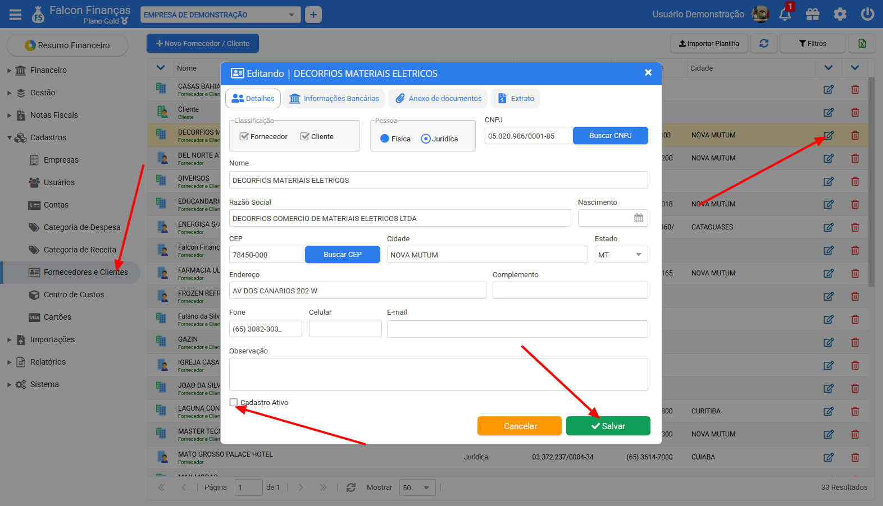Expand the Financeiro sidebar section
Screen dimensions: 883x506
48,70
